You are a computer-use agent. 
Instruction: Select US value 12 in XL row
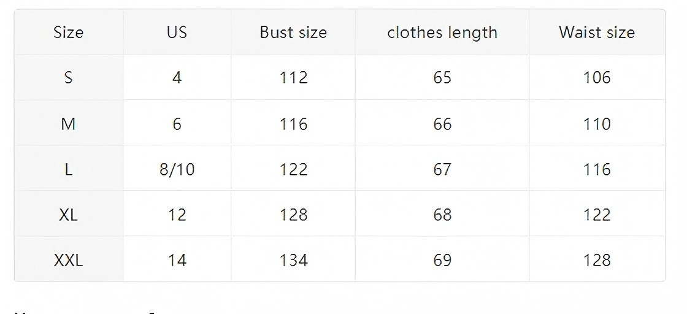177,215
